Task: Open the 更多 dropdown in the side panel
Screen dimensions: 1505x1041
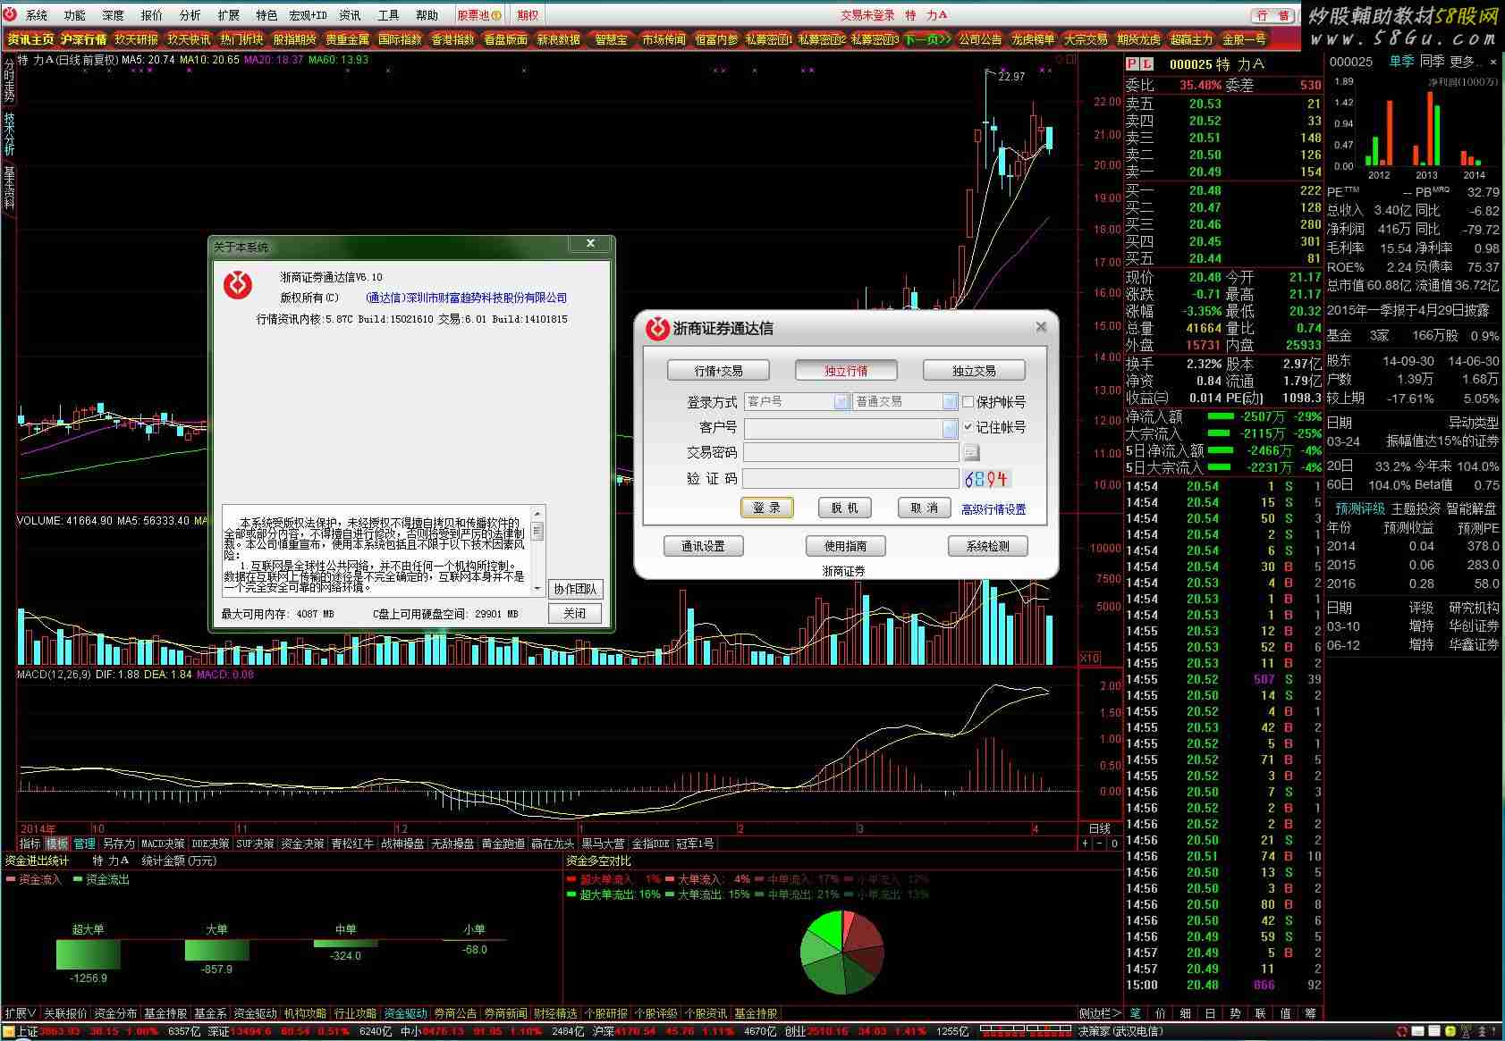Action: point(1466,62)
